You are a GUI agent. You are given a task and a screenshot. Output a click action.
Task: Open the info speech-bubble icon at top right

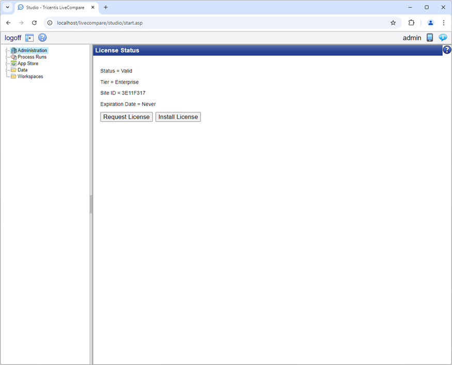[443, 37]
